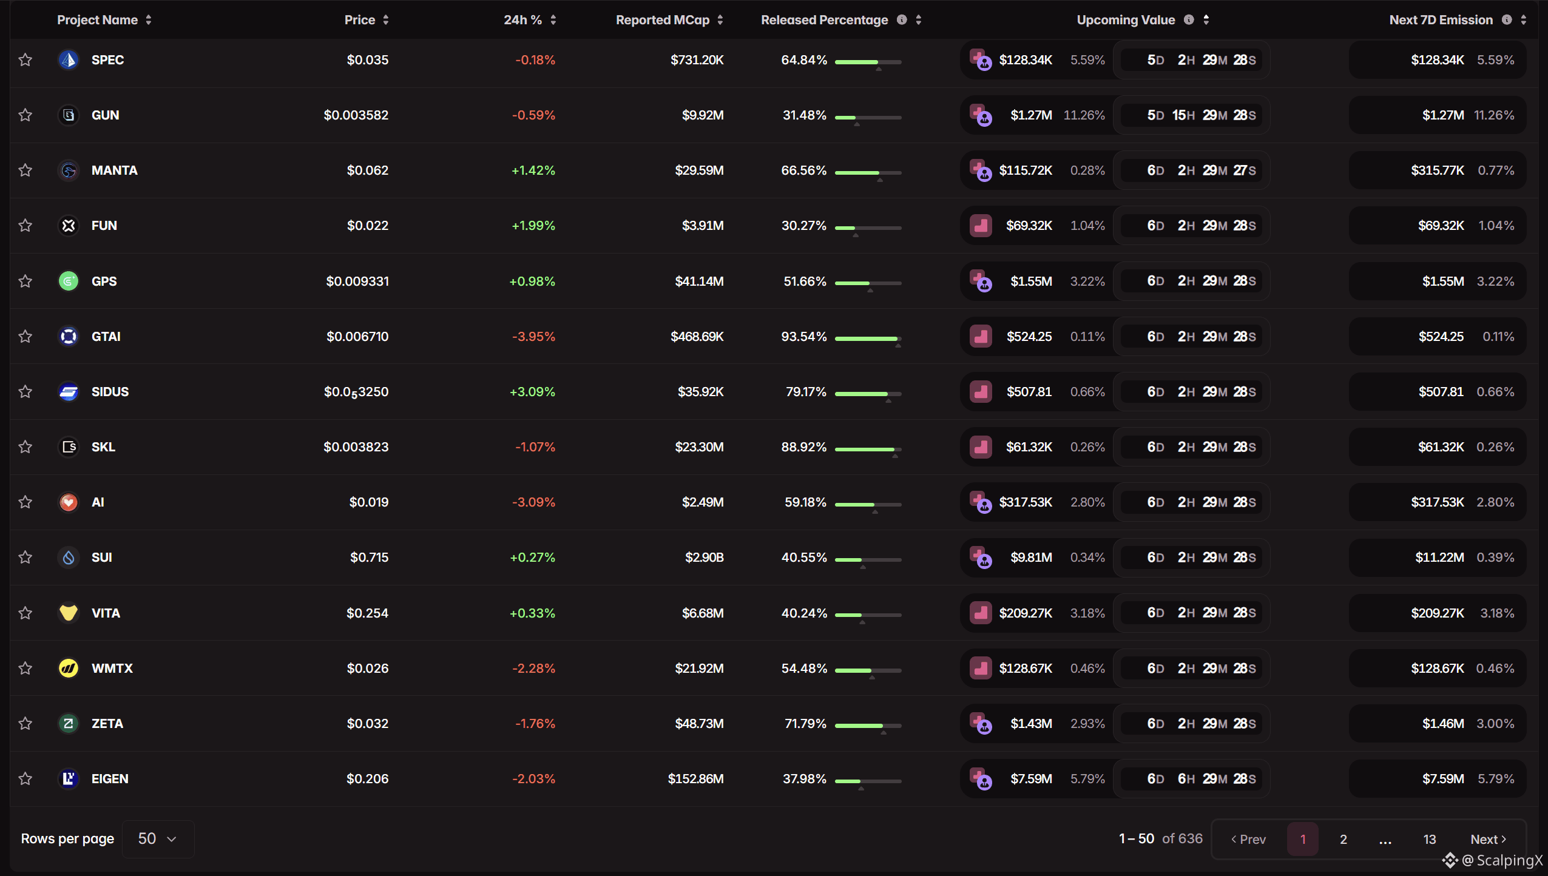
Task: Sort by Project Name column arrows
Action: (149, 20)
